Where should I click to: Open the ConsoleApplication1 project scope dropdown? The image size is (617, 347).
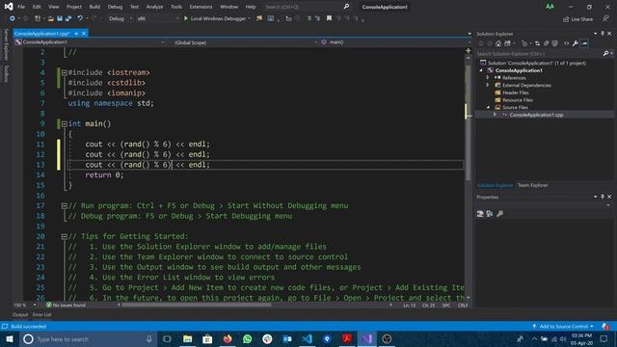coord(90,42)
